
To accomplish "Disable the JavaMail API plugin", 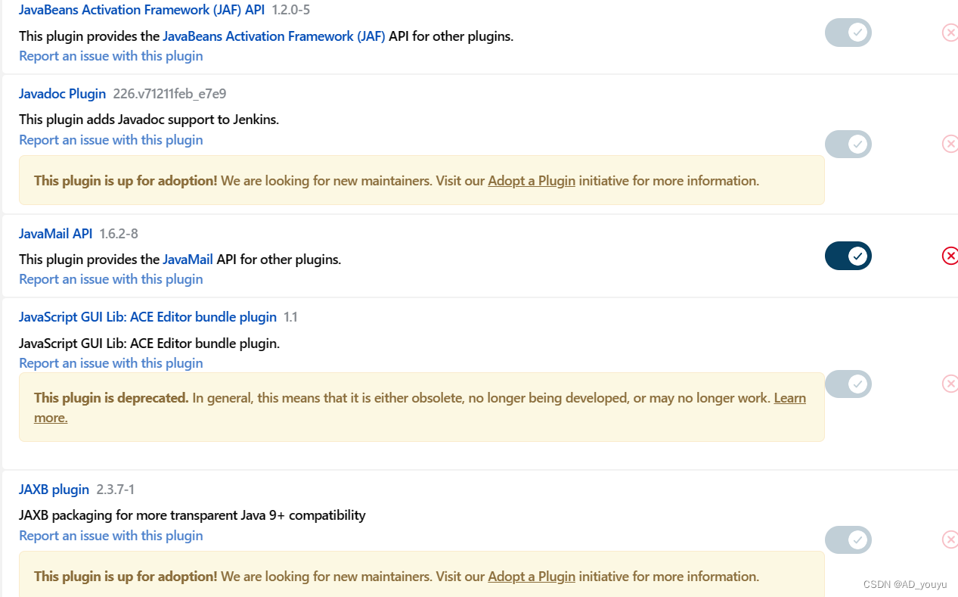I will pos(848,256).
